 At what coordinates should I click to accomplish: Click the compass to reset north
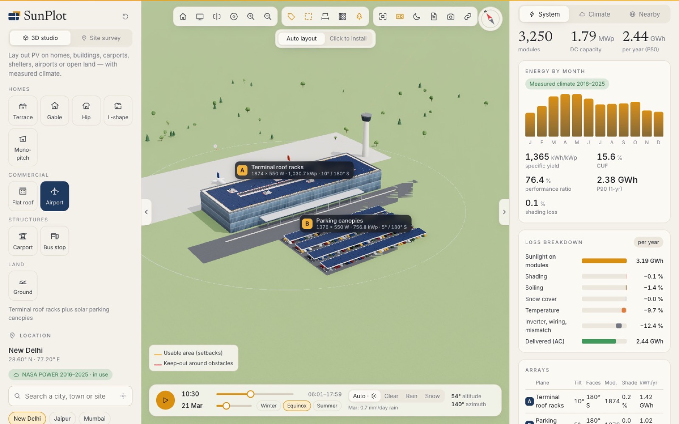(490, 19)
